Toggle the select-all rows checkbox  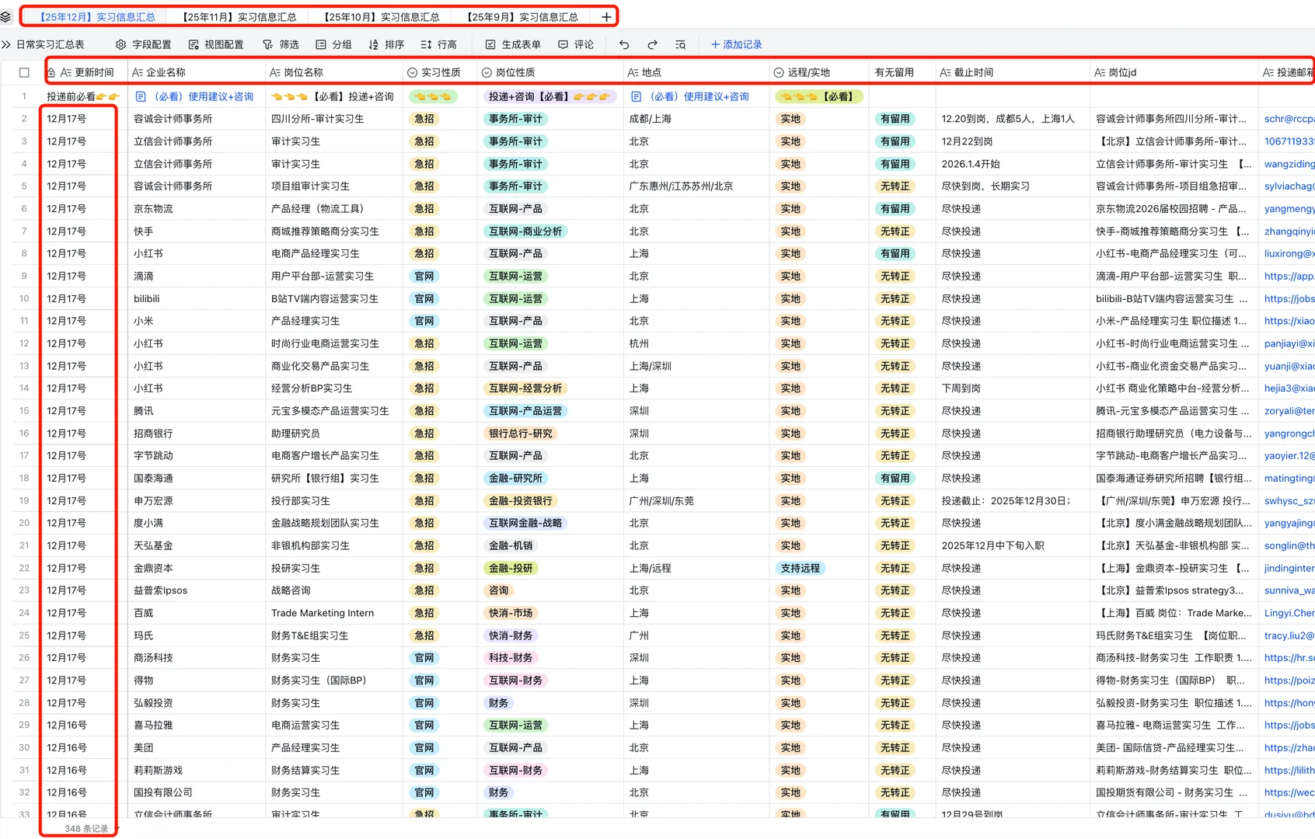click(x=24, y=72)
